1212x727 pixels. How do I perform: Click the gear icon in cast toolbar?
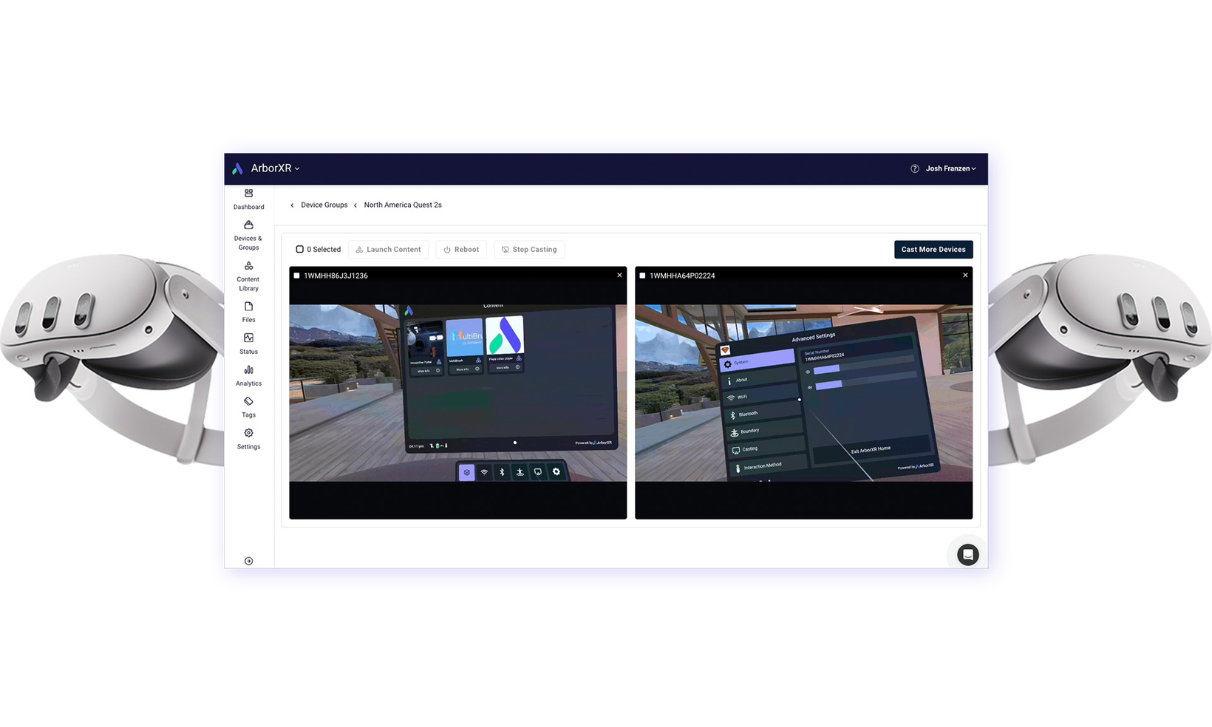pos(556,472)
